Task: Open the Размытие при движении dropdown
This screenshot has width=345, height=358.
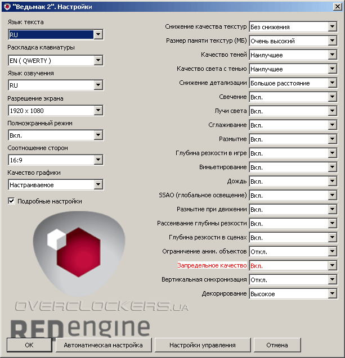Action: [293, 210]
